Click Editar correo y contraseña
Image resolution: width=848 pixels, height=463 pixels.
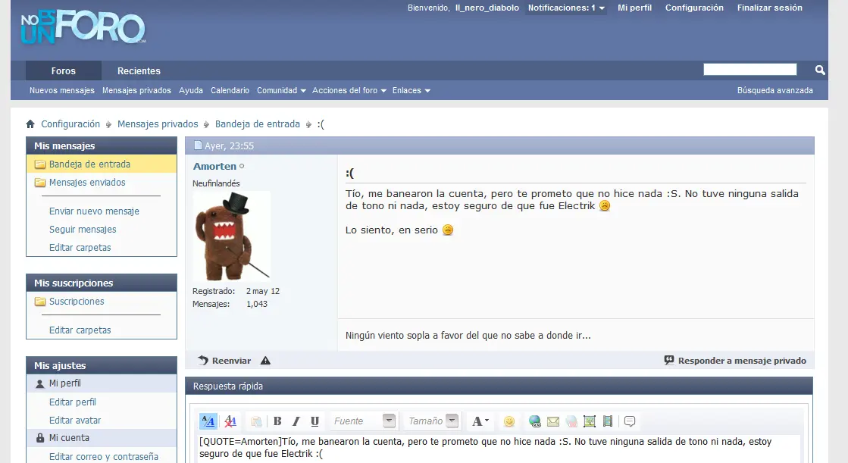104,456
